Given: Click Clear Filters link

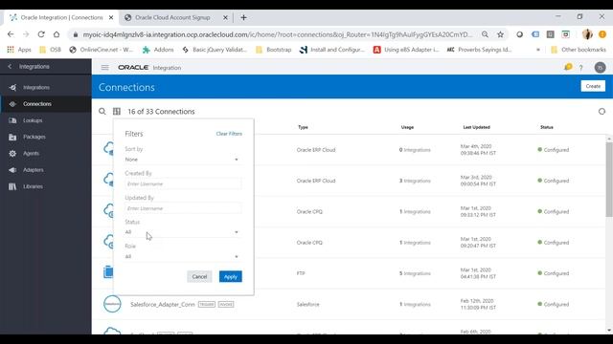Looking at the screenshot, I should pos(229,134).
